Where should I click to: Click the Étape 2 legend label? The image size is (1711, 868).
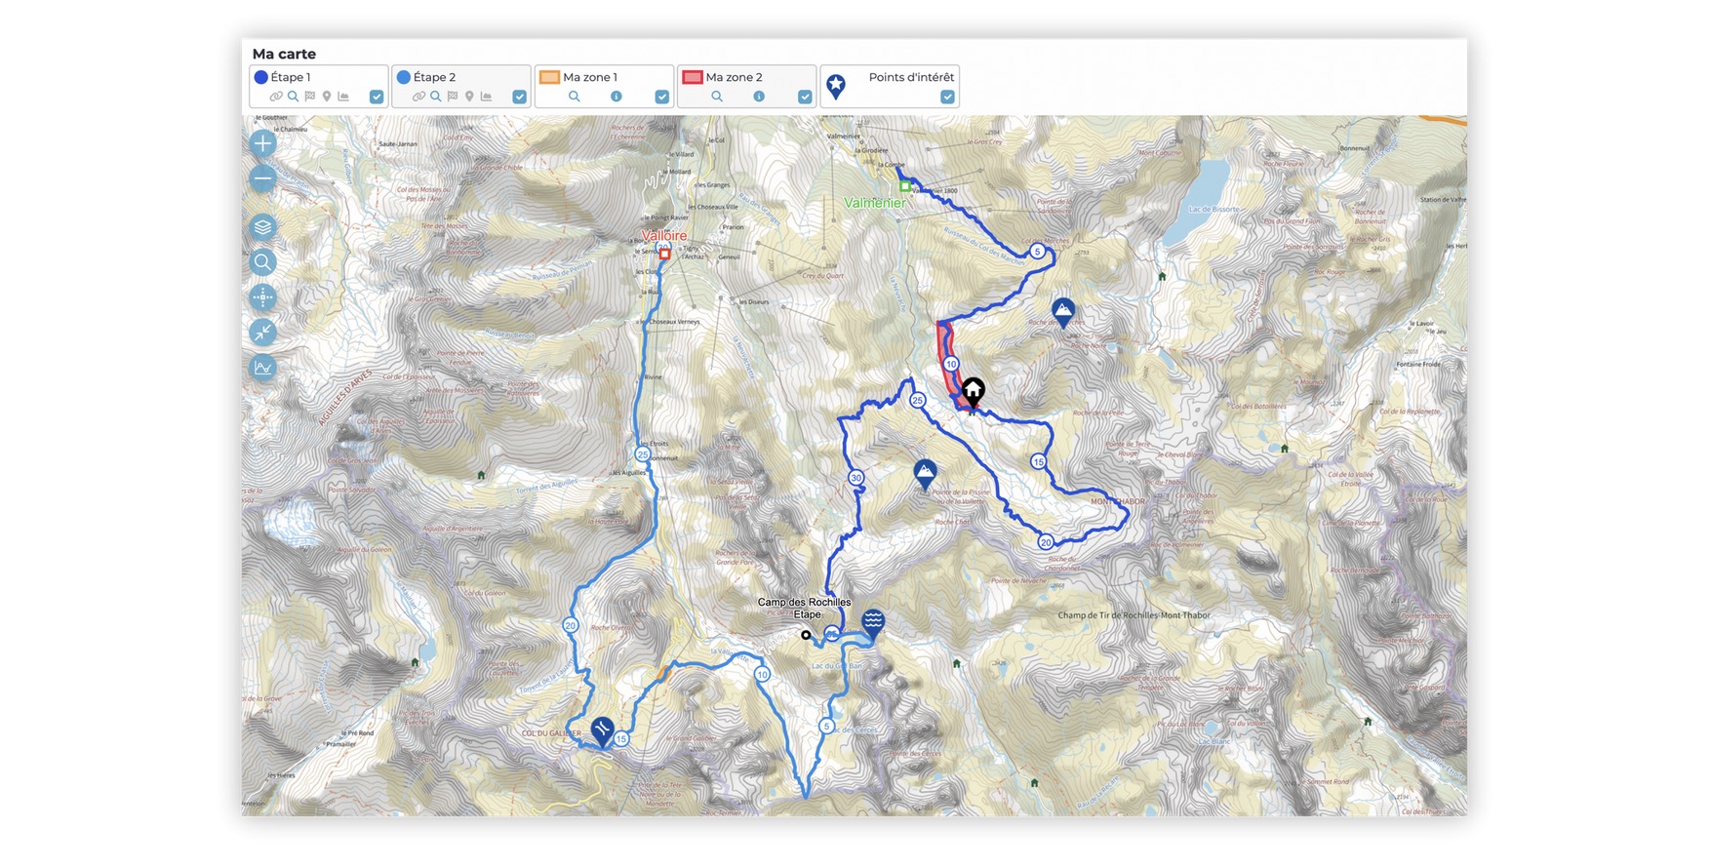pyautogui.click(x=434, y=77)
